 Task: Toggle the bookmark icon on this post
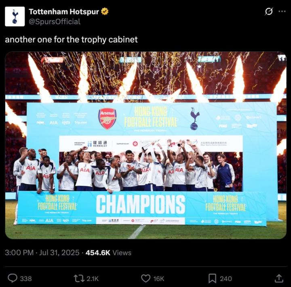click(212, 278)
